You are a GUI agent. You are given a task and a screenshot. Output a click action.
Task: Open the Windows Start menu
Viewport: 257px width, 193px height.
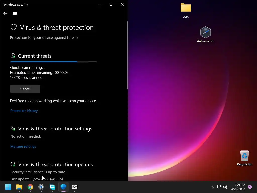click(x=8, y=187)
